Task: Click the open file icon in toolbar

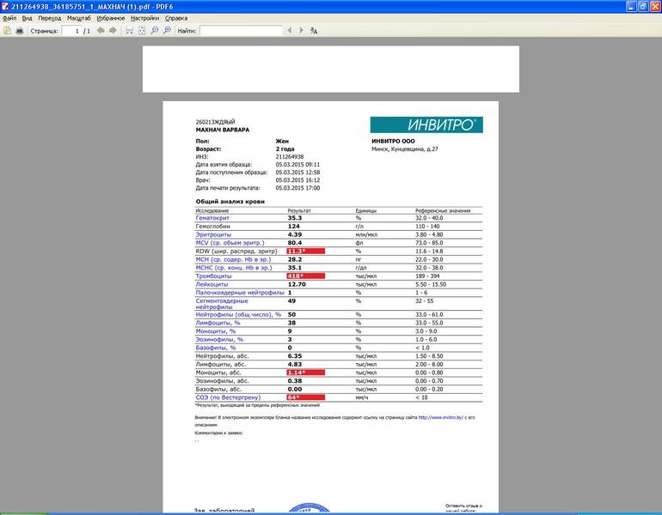Action: pyautogui.click(x=7, y=31)
